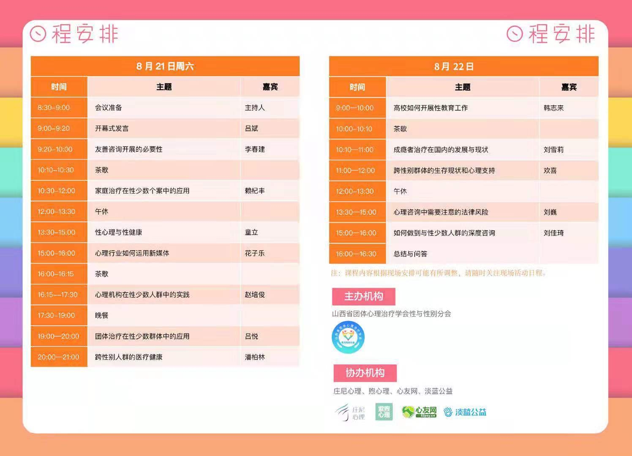Select the 8:30–9:00 time cell

click(x=54, y=107)
